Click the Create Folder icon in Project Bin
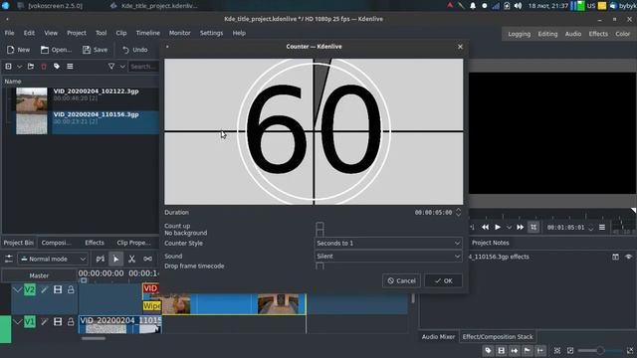637x358 pixels. pos(31,67)
